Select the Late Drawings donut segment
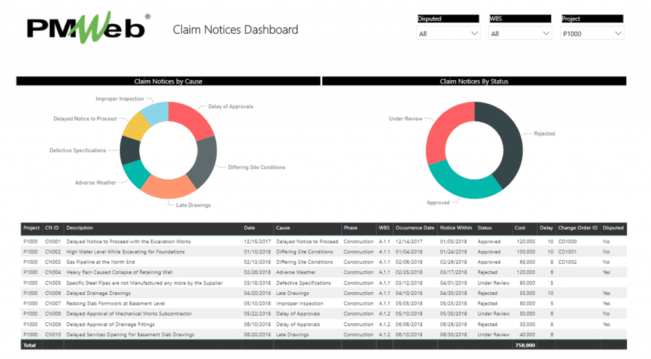The height and width of the screenshot is (359, 651). [x=168, y=188]
